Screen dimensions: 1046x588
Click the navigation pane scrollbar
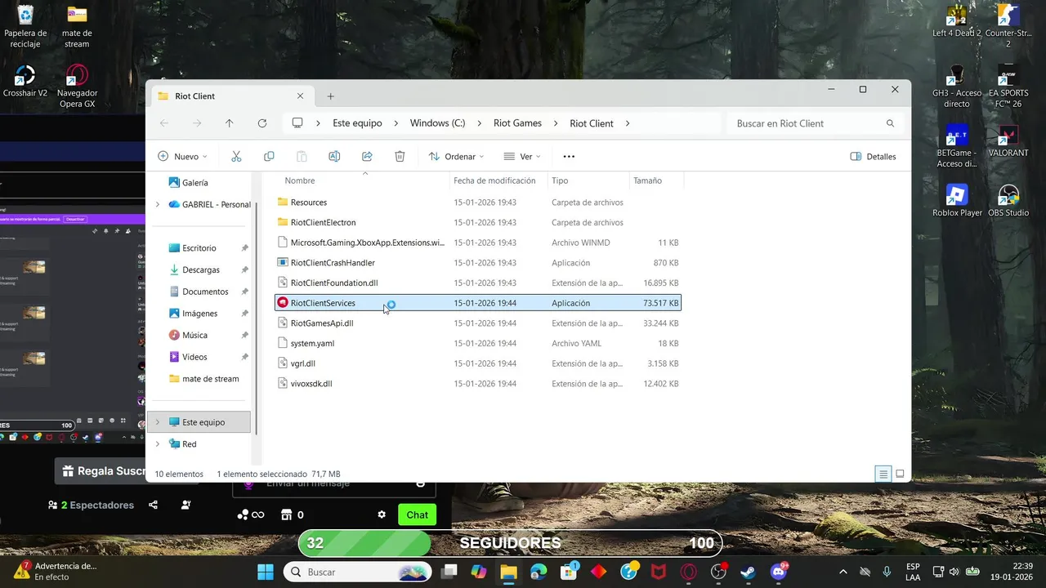(257, 318)
